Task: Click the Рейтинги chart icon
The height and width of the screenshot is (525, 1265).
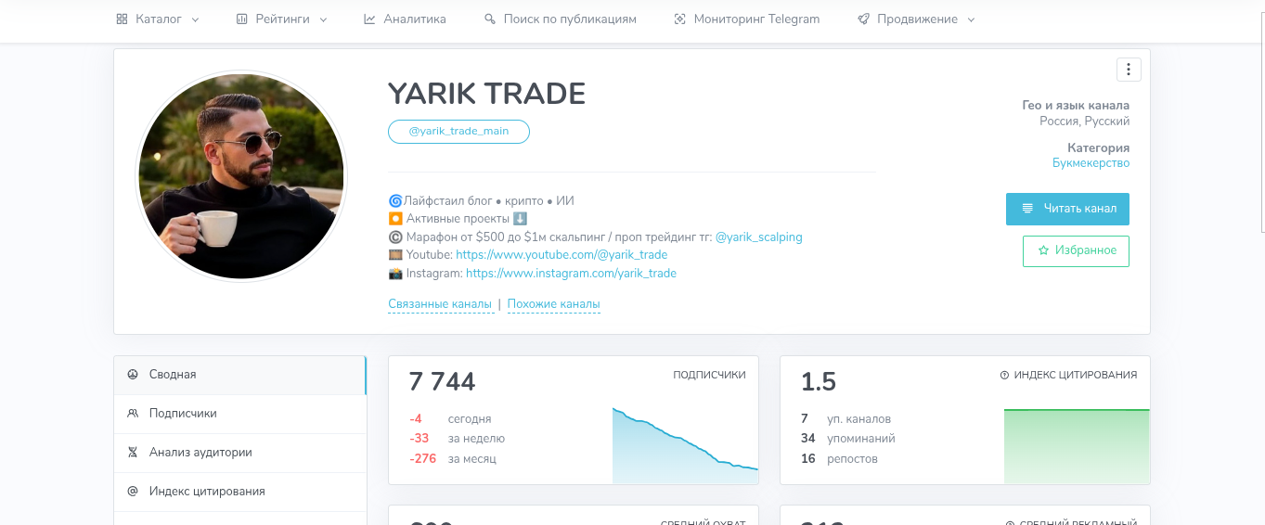Action: coord(241,19)
